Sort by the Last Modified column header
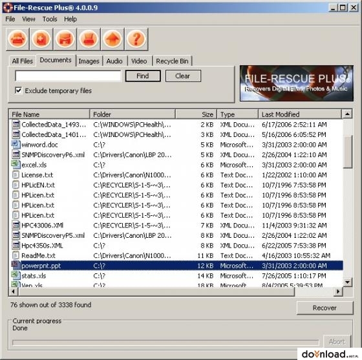The width and height of the screenshot is (362, 360). 300,114
